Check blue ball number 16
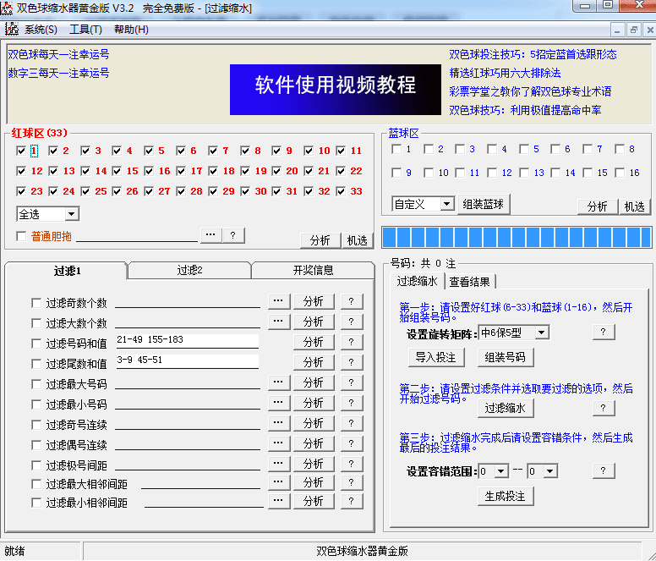 [x=620, y=173]
